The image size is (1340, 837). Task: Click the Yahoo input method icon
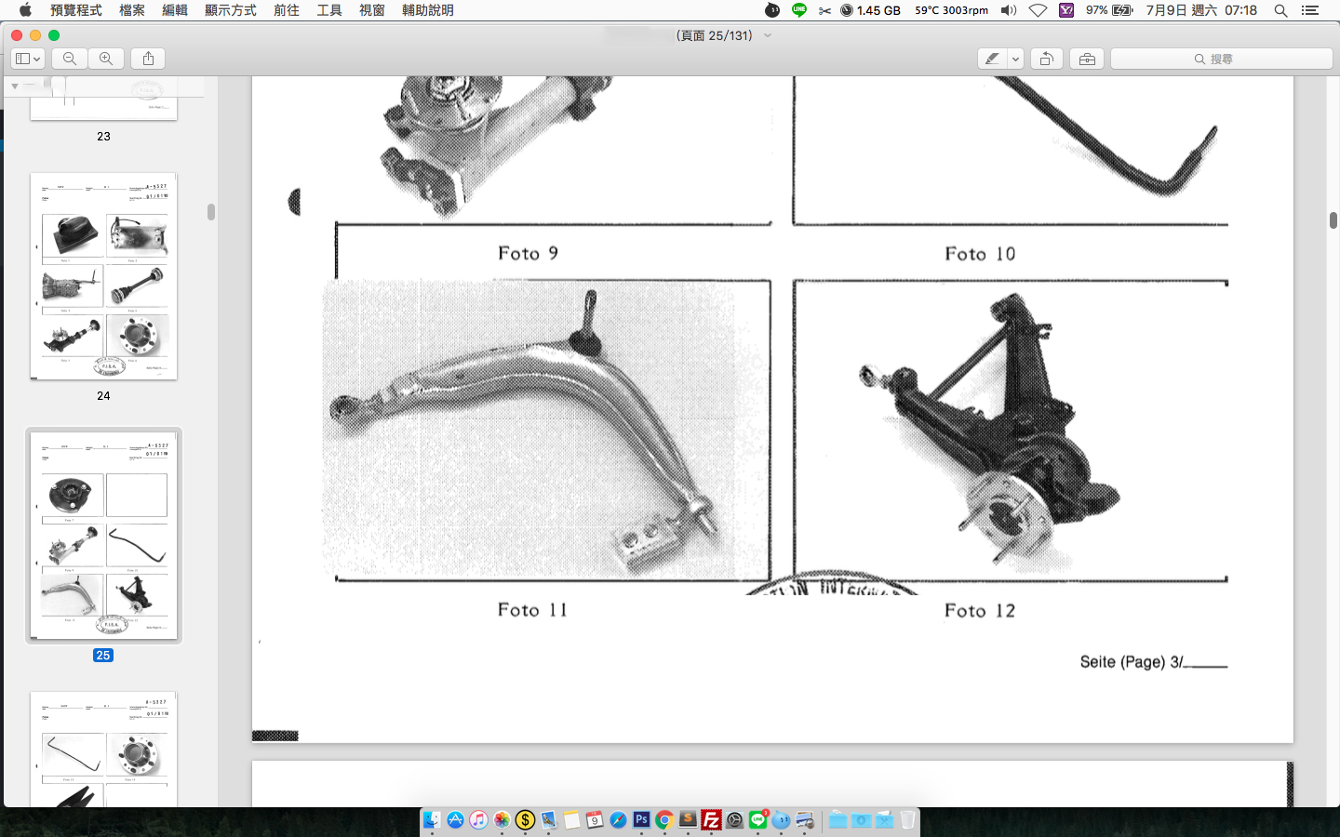pos(1066,10)
